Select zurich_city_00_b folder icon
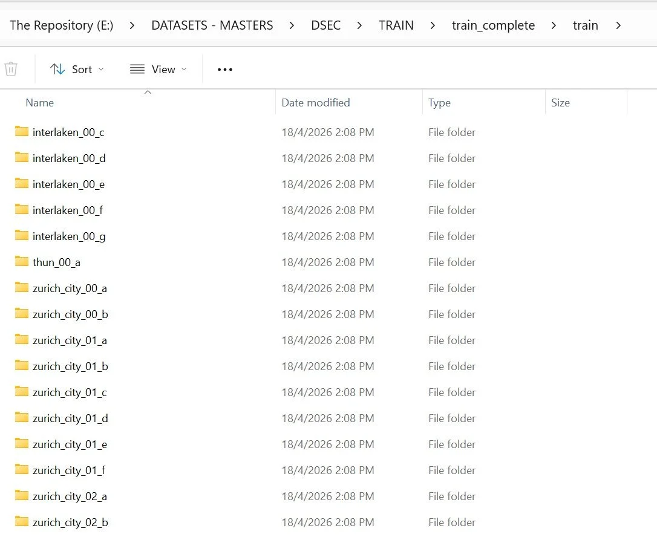The width and height of the screenshot is (657, 537). click(21, 313)
